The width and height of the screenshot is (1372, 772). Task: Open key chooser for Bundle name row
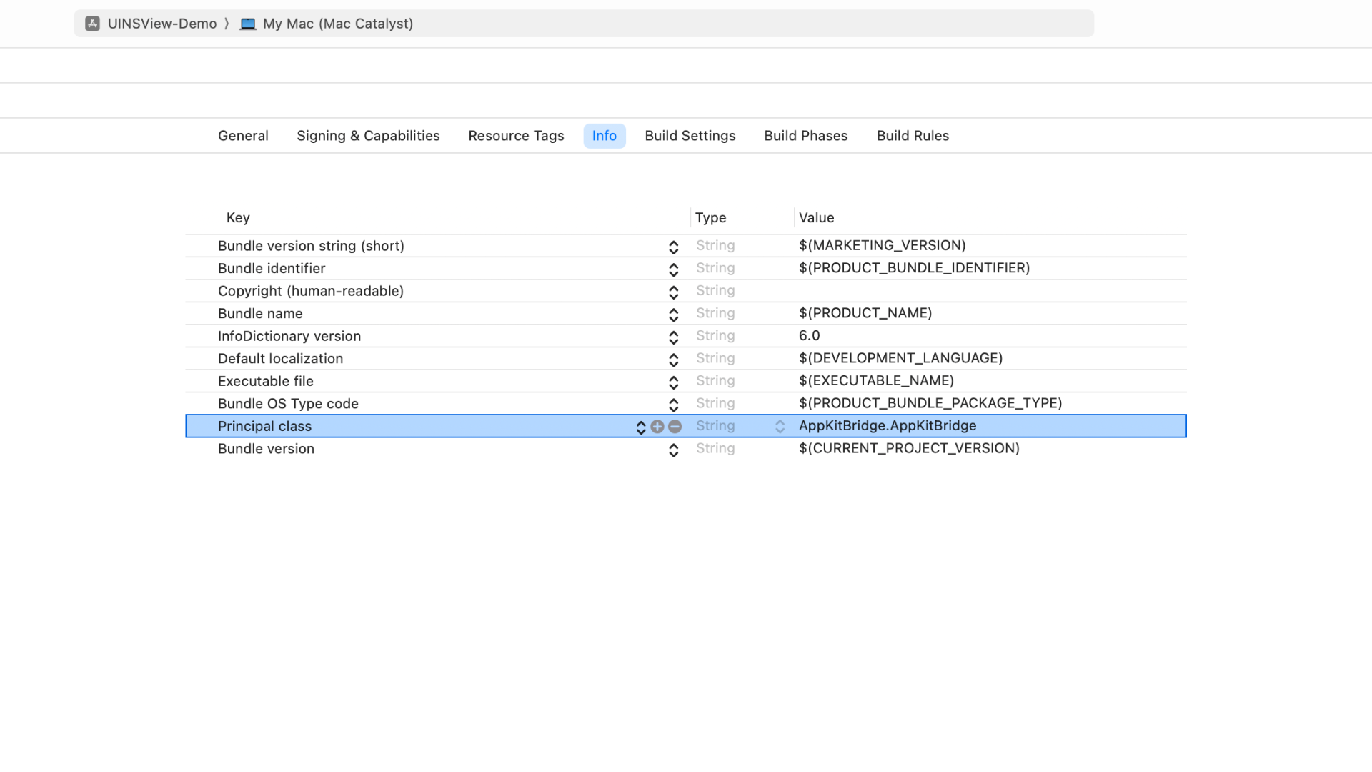[x=673, y=314]
